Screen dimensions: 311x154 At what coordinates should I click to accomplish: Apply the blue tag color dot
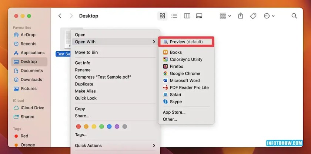(x=109, y=126)
